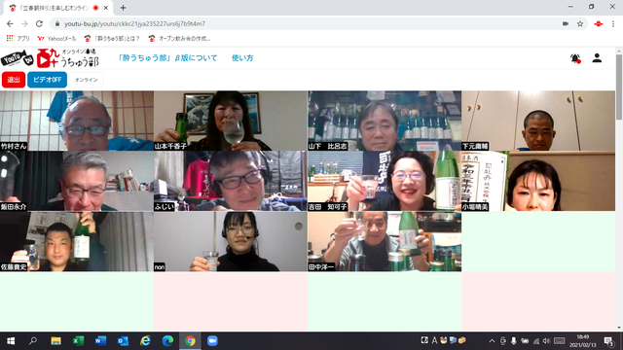623x350 pixels.
Task: Open the taskbar clock and date
Action: point(582,341)
